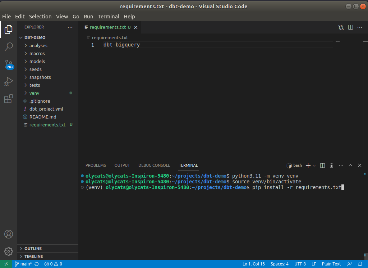Open the Explorer view in activity bar
This screenshot has height=268, width=368.
[9, 30]
